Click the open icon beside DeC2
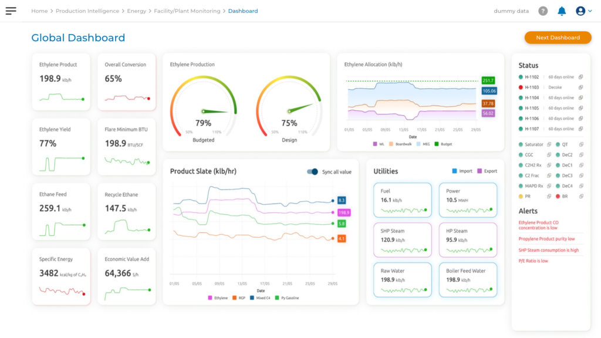This screenshot has height=338, width=601. click(x=580, y=155)
